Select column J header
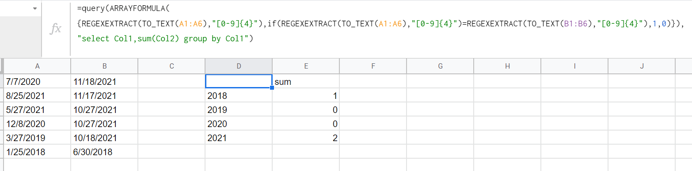Screen dimensions: 692x171 click(x=642, y=66)
